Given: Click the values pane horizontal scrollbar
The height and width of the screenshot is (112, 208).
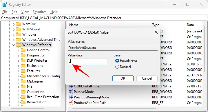Looking at the screenshot, I should (x=114, y=109).
